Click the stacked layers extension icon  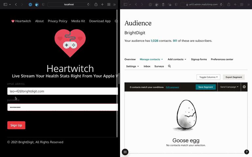point(163,5)
